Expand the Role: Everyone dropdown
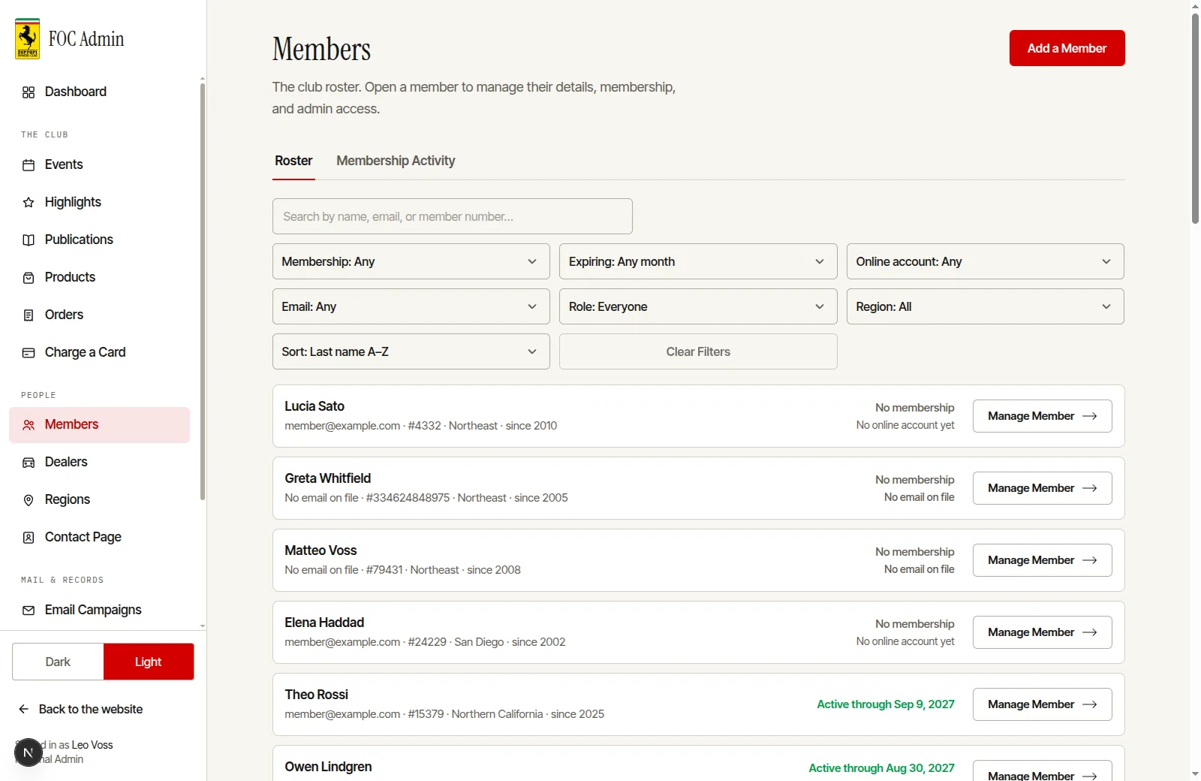The image size is (1201, 781). coord(698,306)
